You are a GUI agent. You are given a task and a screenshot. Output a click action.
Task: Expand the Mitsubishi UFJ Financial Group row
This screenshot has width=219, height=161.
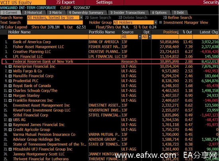coord(10,149)
